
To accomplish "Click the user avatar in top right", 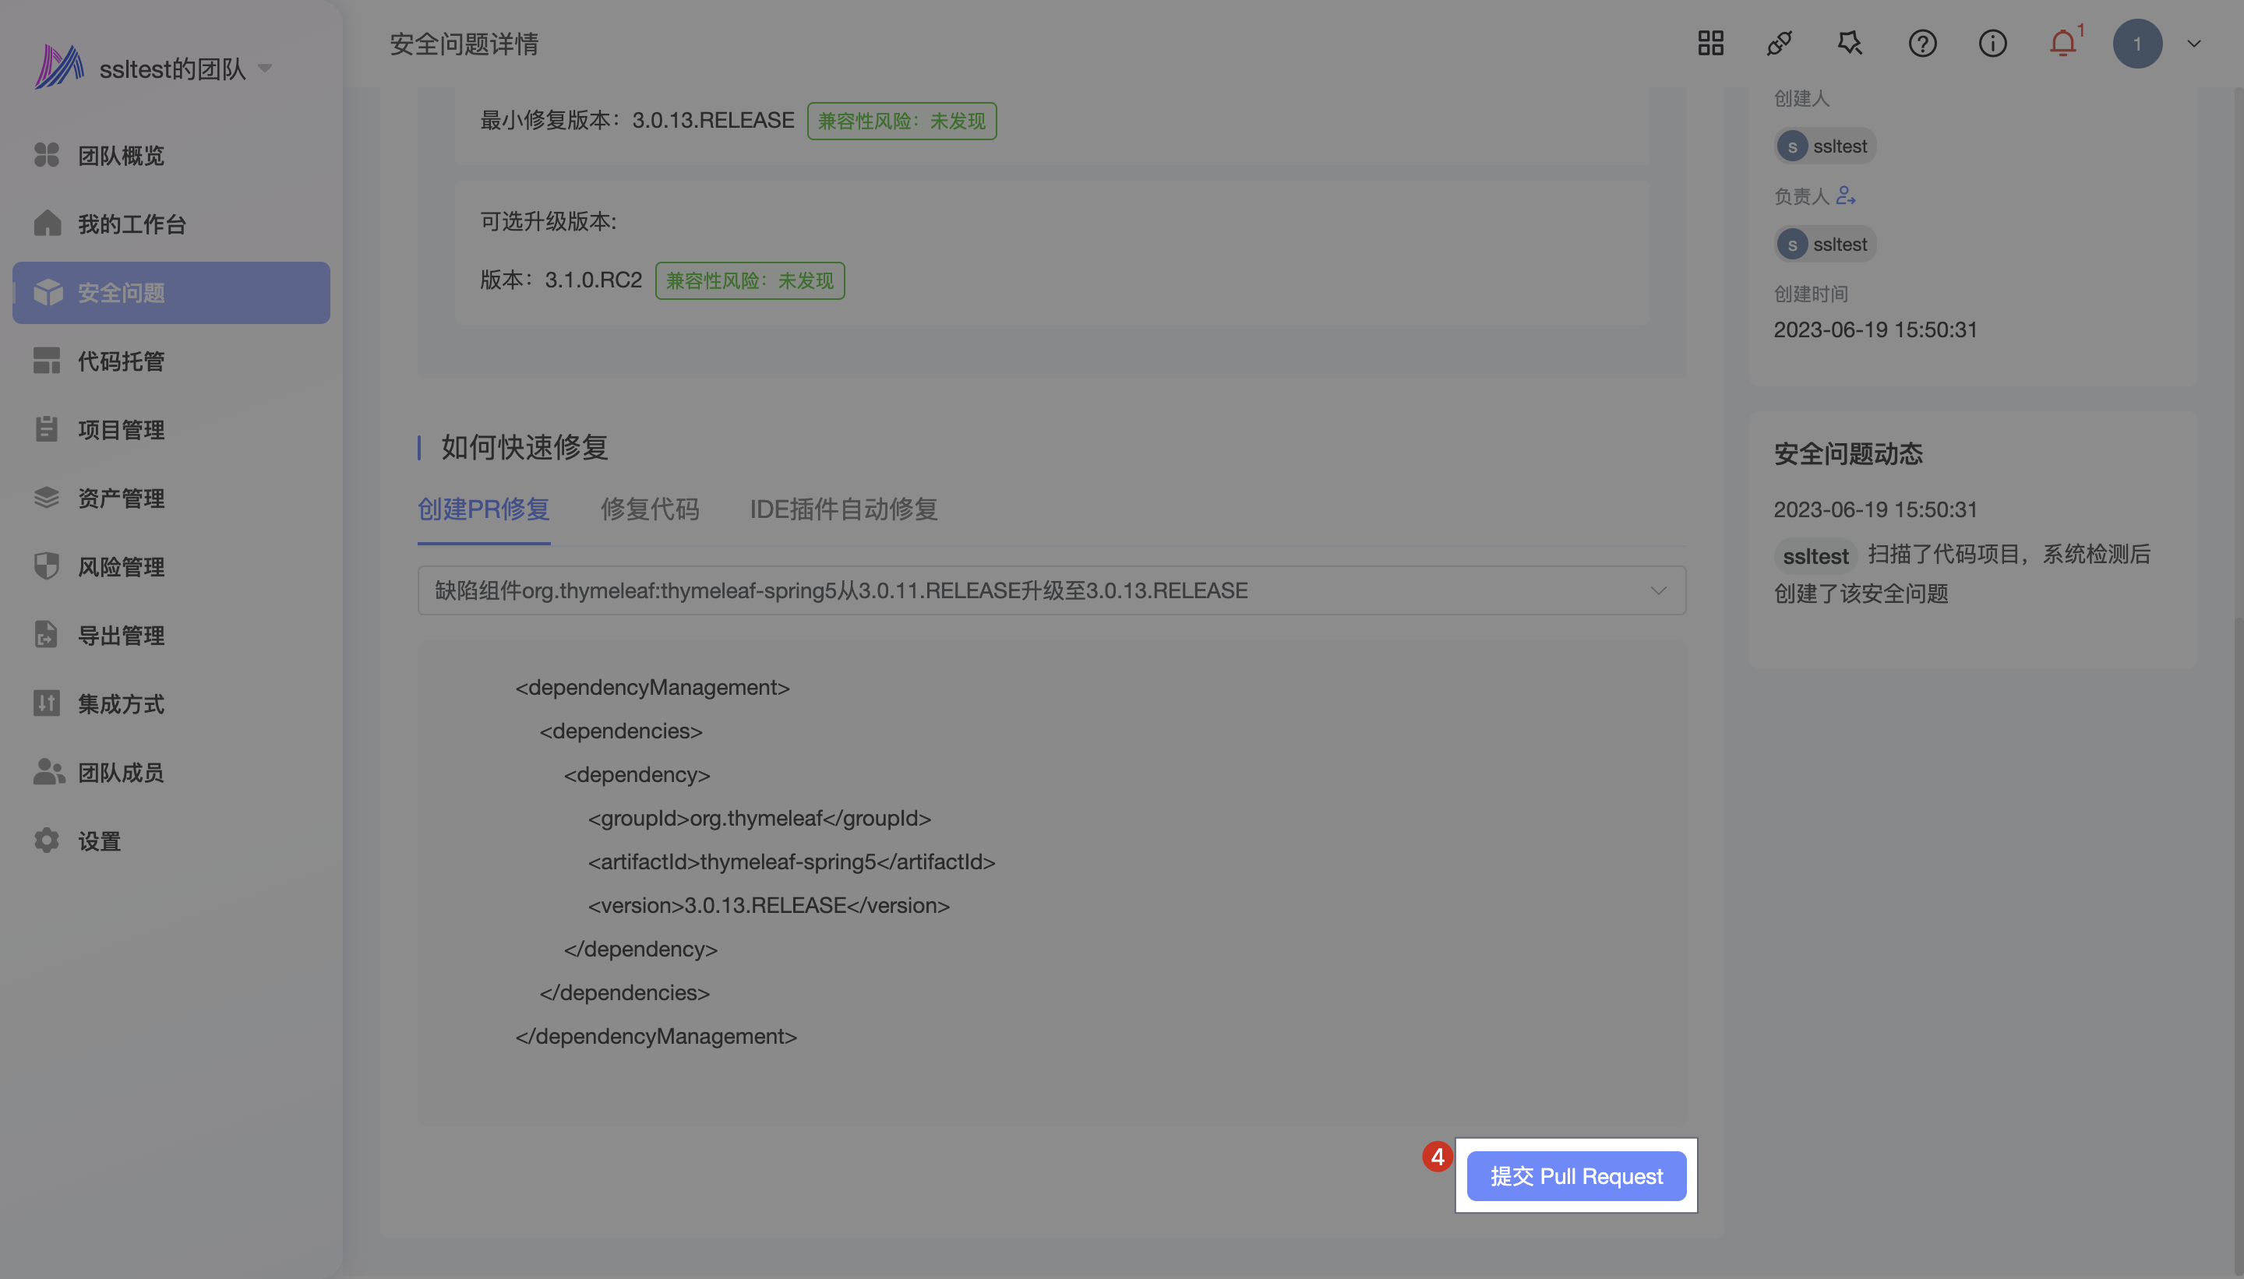I will coord(2136,43).
